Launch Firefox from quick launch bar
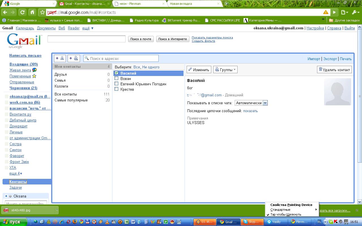This screenshot has height=226, width=362. click(x=75, y=222)
